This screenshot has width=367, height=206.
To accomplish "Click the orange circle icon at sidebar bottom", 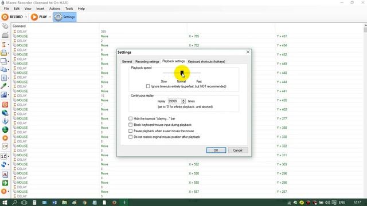I will [4, 191].
